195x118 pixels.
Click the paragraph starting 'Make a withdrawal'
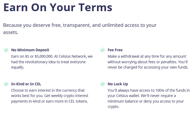148,62
